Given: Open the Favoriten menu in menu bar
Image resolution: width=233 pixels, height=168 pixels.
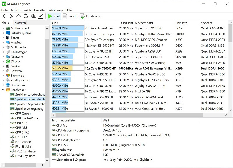Looking at the screenshot, I should (40, 10).
